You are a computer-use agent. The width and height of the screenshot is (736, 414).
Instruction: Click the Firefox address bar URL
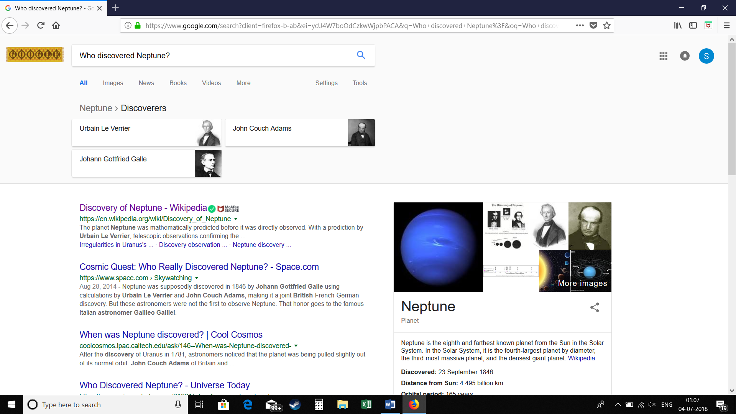351,26
